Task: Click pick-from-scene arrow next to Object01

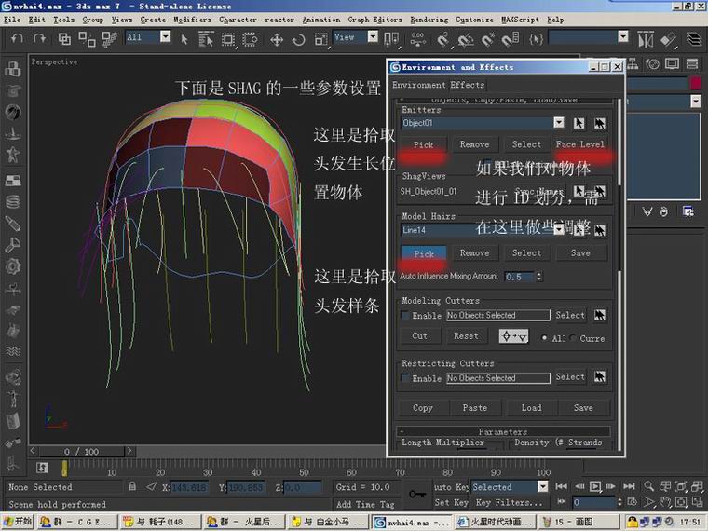Action: [x=579, y=123]
